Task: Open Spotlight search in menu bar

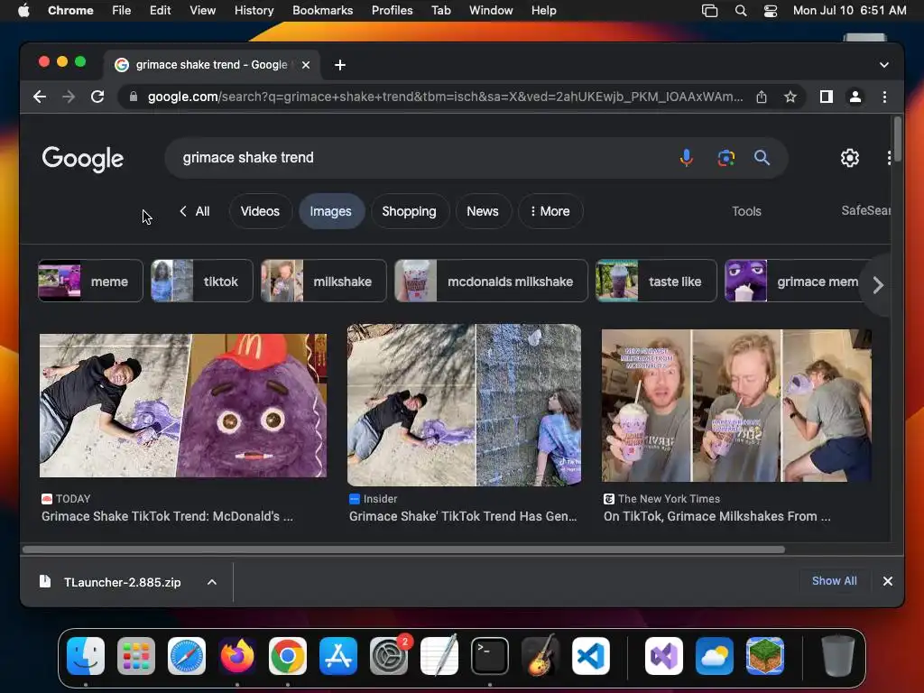Action: tap(741, 11)
